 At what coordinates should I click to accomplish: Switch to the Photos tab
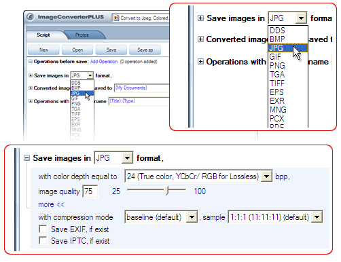[82, 35]
